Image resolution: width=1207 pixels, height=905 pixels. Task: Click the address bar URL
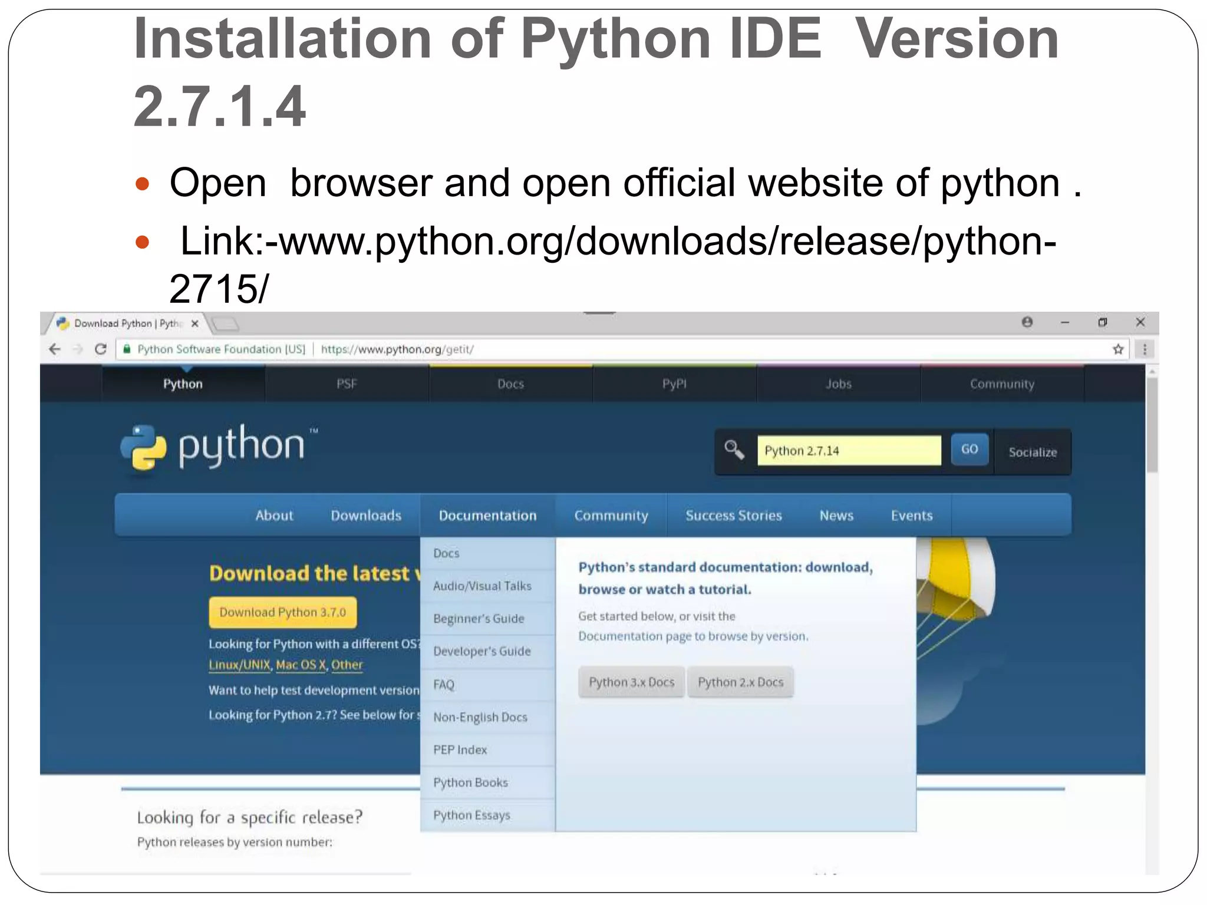tap(397, 349)
